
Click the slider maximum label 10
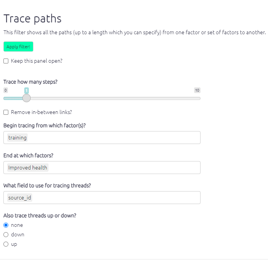[x=197, y=90]
